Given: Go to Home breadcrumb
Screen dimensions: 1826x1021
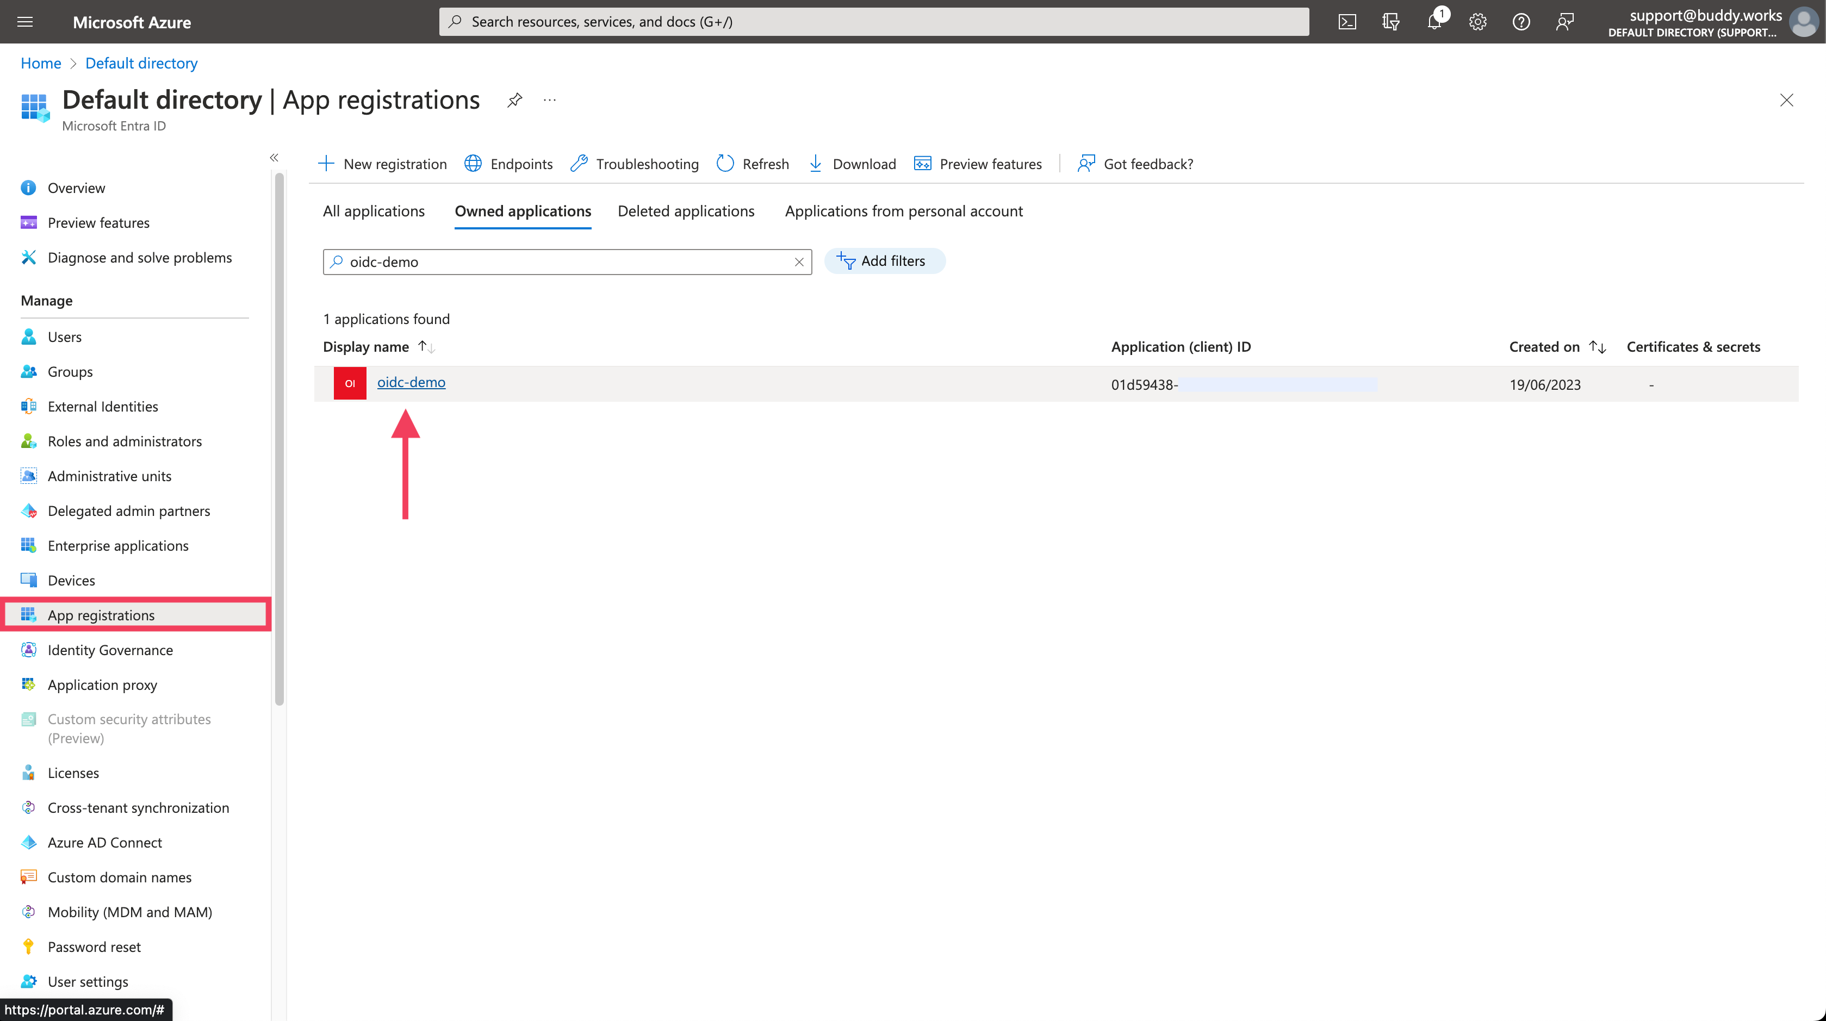Looking at the screenshot, I should (x=41, y=63).
